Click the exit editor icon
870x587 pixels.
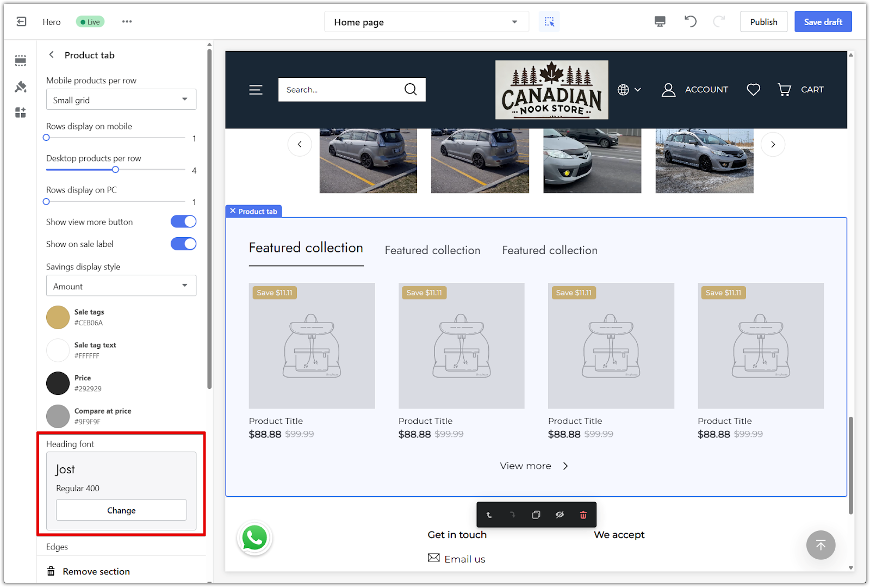(21, 22)
